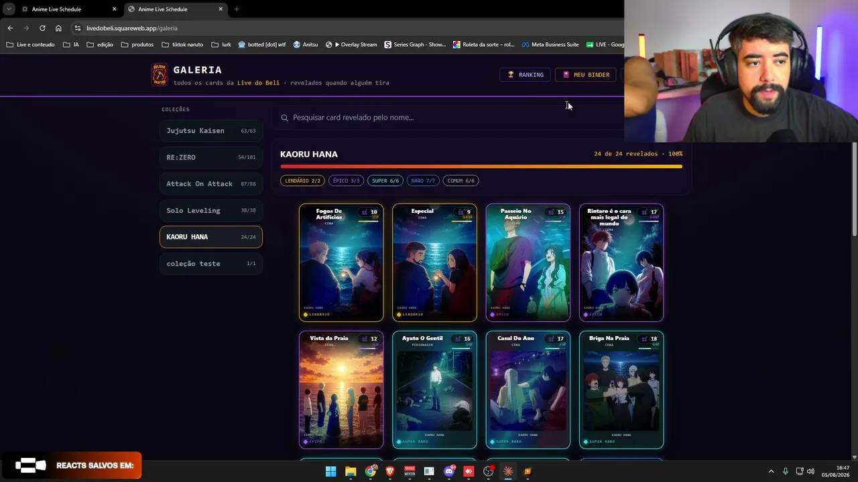Select the Attack On Attack collection
This screenshot has width=858, height=482.
tap(211, 183)
